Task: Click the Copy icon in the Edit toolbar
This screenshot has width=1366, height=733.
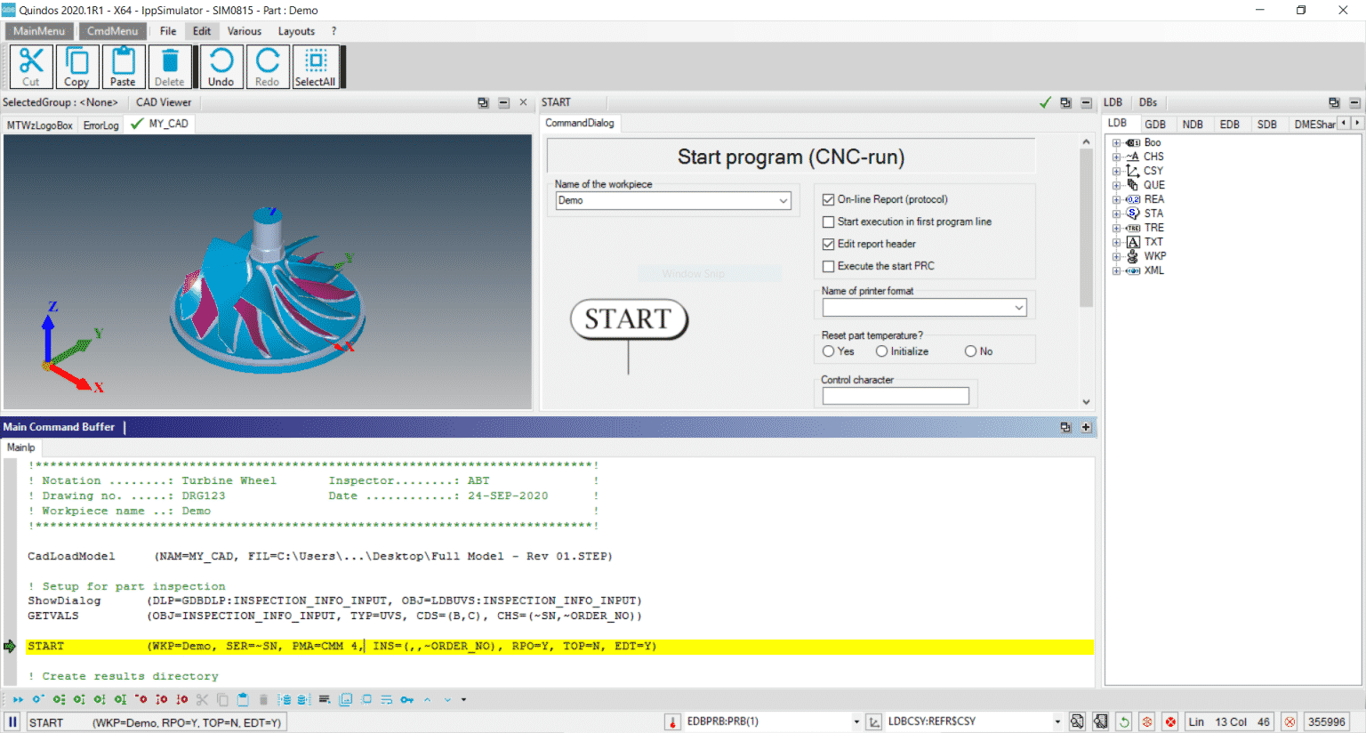Action: tap(77, 66)
